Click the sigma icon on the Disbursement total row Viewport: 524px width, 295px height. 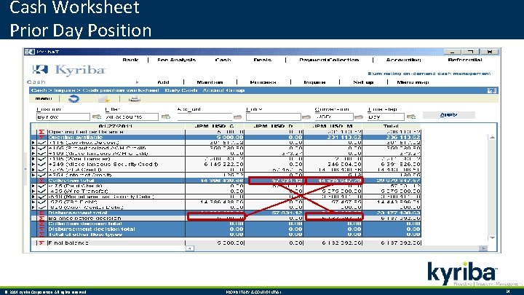[x=41, y=213]
